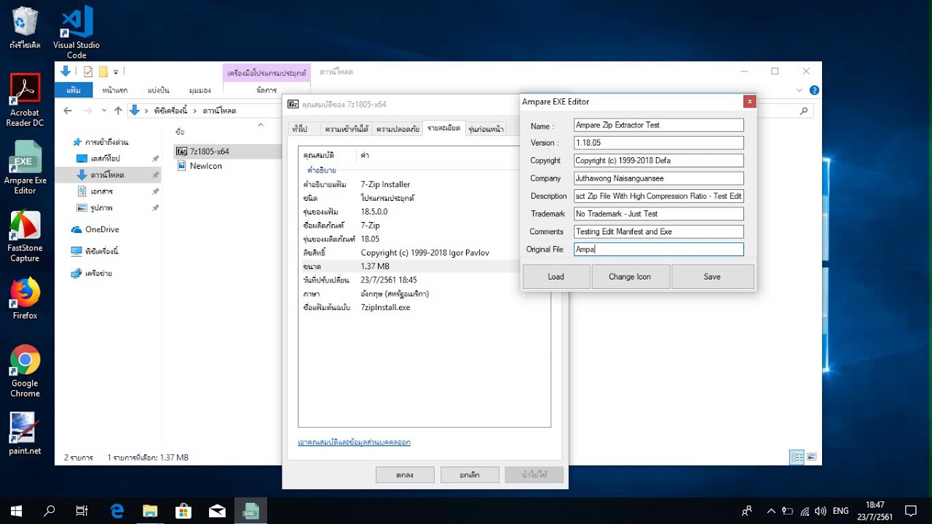Go up one folder level in Explorer

(118, 111)
